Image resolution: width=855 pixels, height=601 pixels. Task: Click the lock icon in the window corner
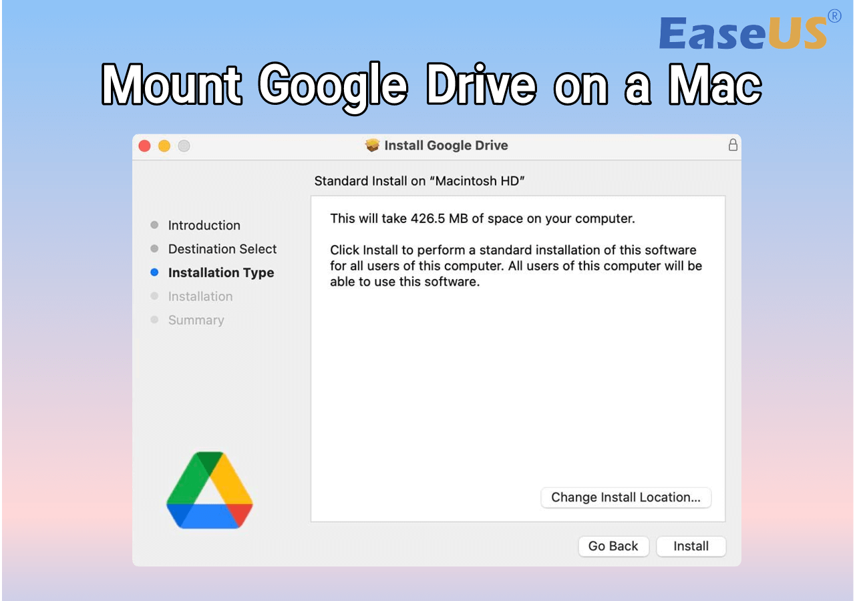[x=733, y=146]
